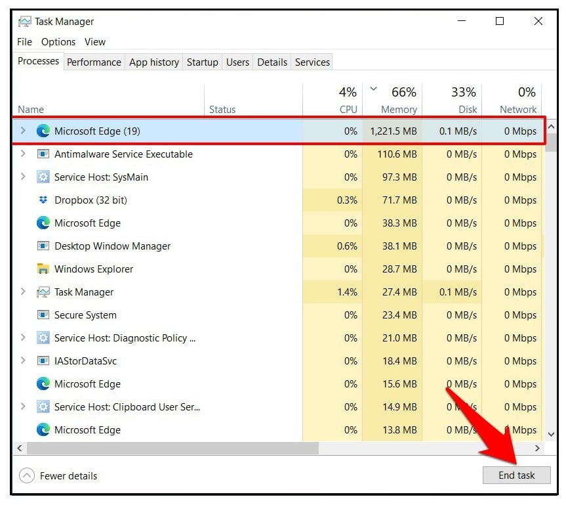Select the Dropbox (32 bit) process name

tap(91, 200)
